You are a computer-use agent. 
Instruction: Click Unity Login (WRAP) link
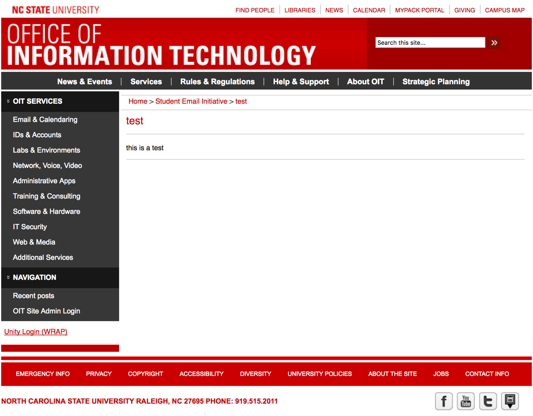(36, 332)
